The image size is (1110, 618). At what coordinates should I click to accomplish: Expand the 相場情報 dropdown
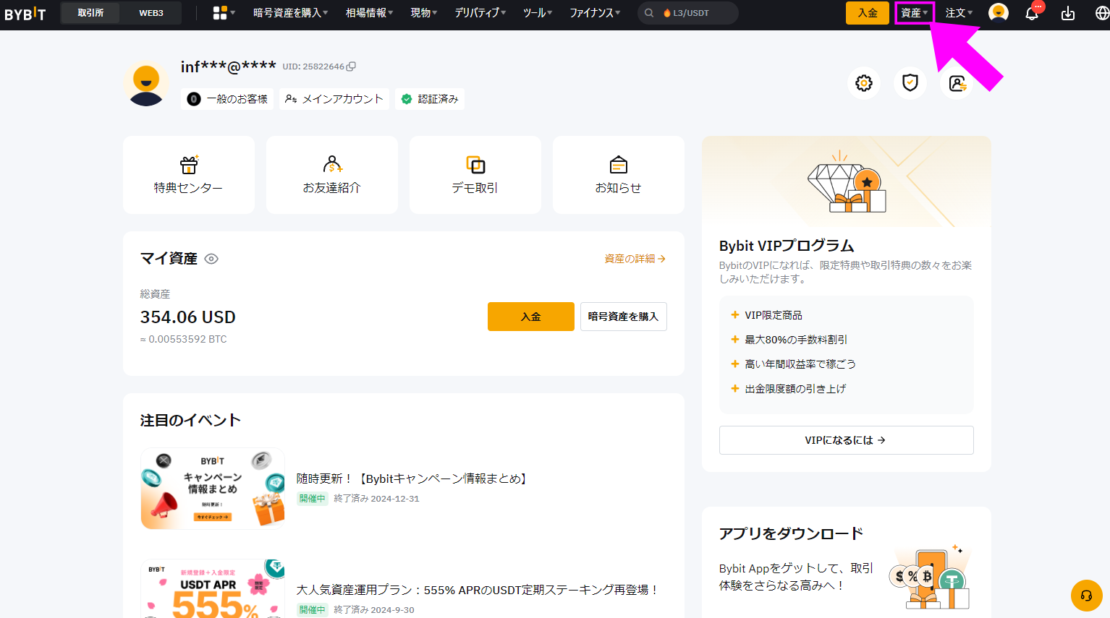[369, 13]
